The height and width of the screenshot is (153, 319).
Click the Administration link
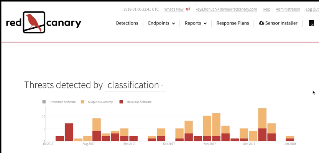288,9
